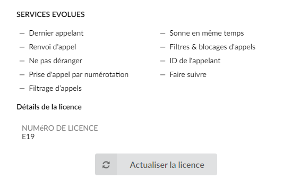
Task: Select Sonne en même temps item
Action: (x=207, y=33)
